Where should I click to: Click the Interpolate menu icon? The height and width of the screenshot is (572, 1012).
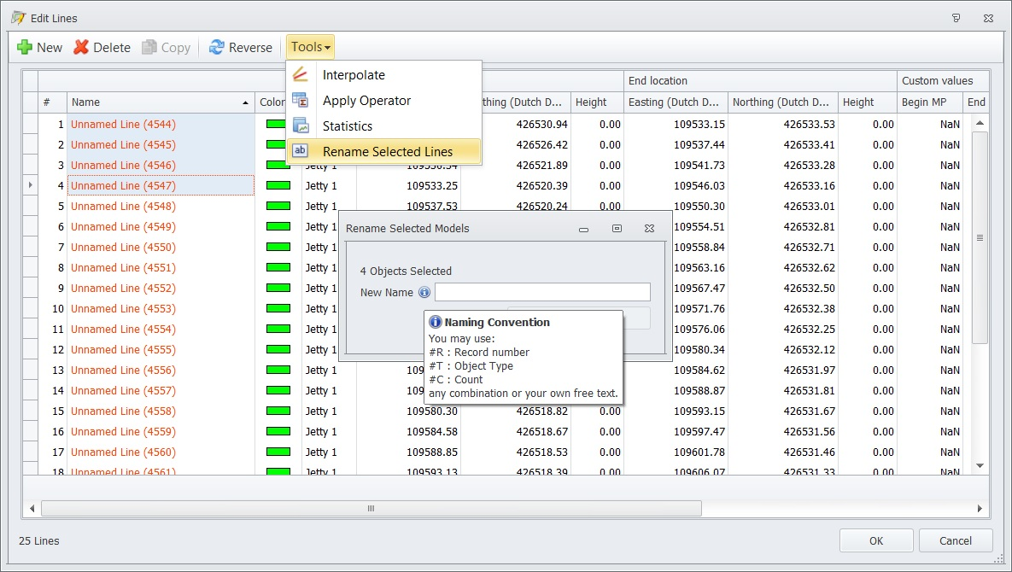(300, 75)
